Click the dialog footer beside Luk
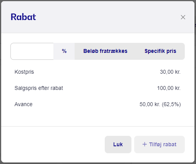The image size is (196, 164). 53,144
